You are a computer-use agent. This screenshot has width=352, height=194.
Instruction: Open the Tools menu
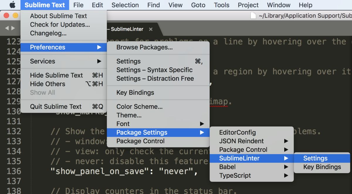(x=222, y=5)
